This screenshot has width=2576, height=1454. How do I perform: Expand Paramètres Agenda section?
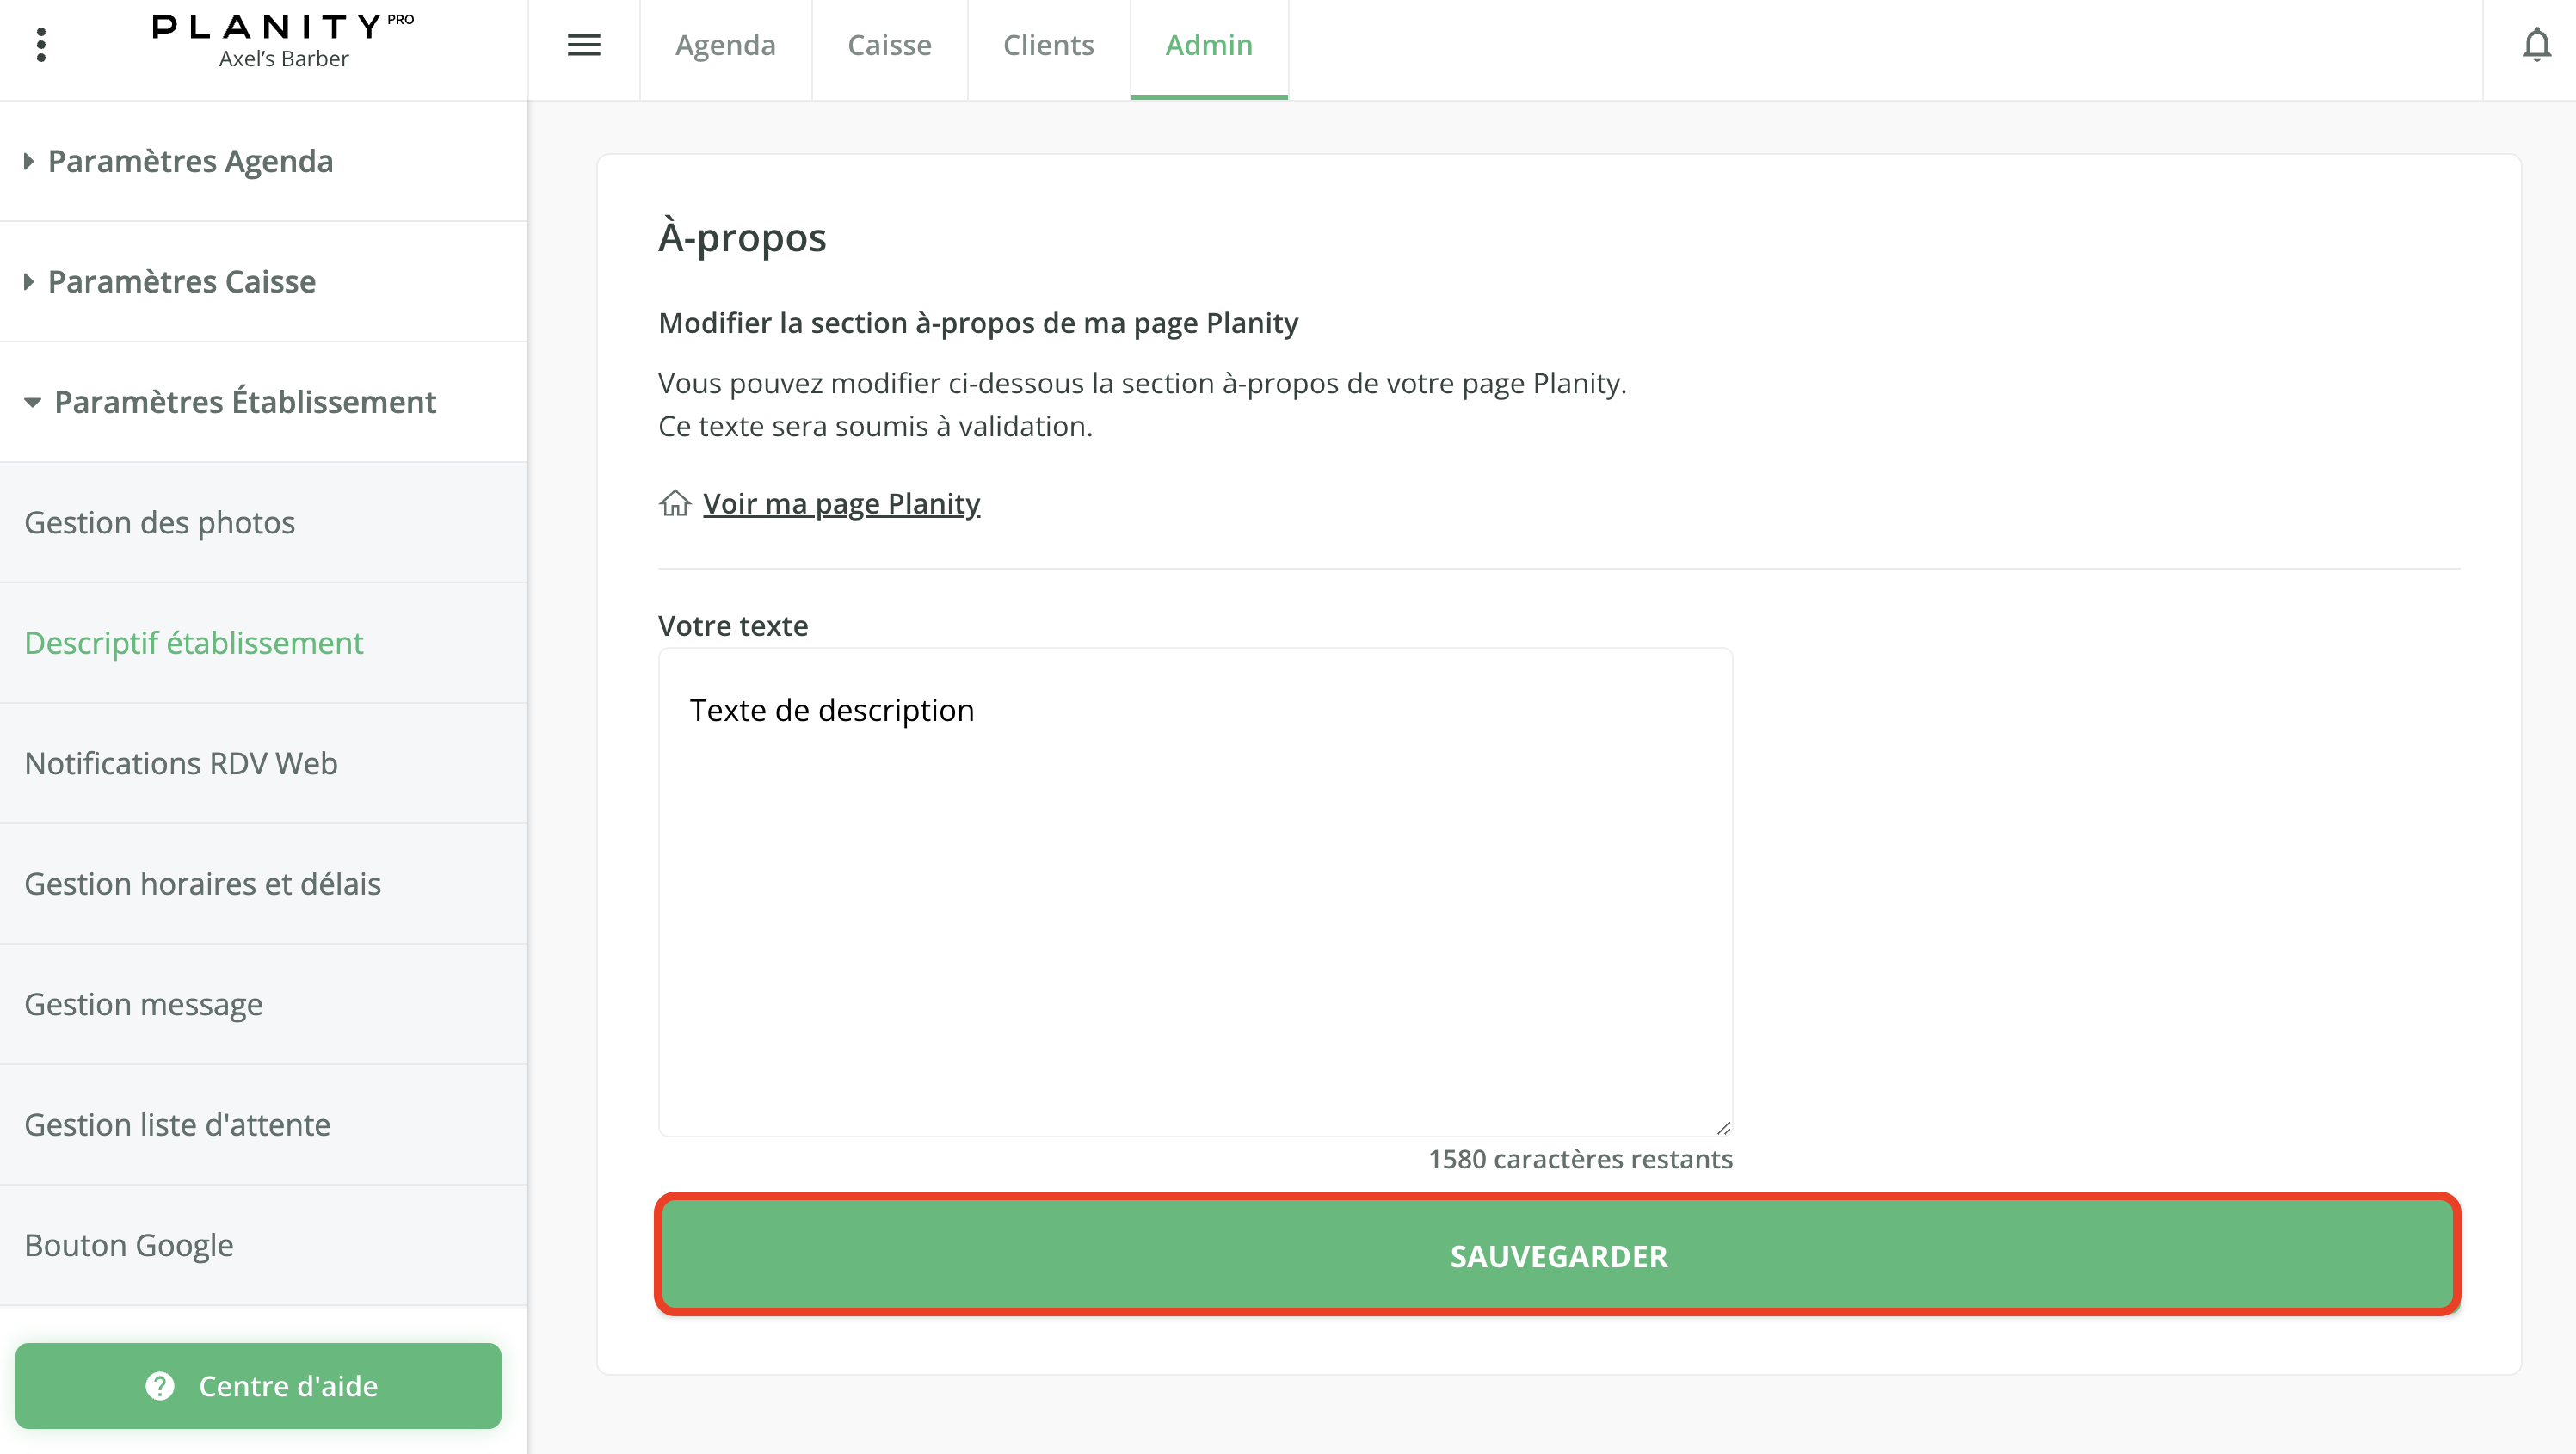[190, 161]
